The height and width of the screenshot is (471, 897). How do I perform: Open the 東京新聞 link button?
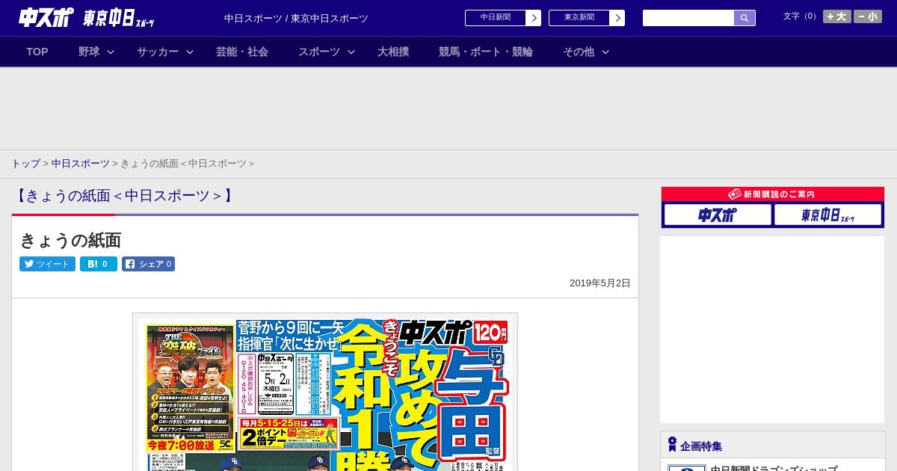pyautogui.click(x=579, y=18)
